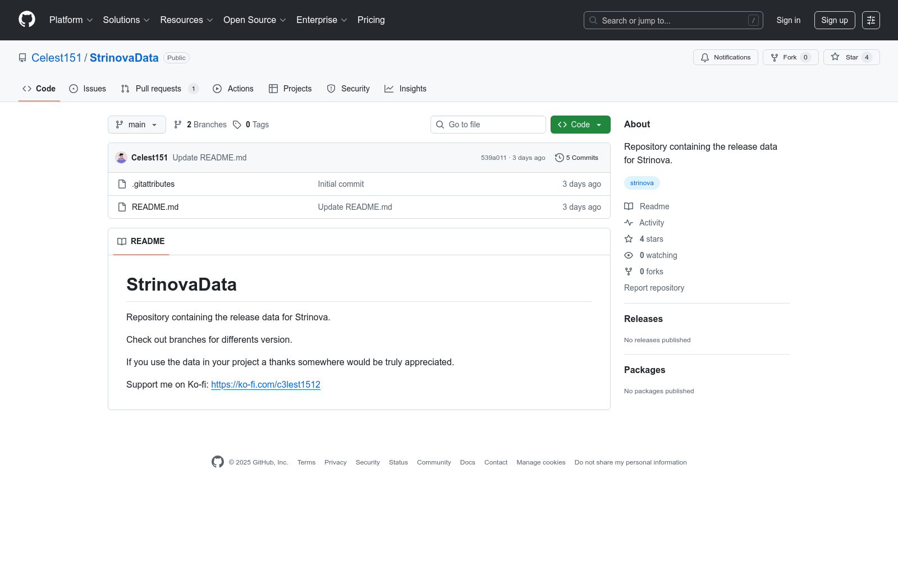Expand the Solutions menu
The height and width of the screenshot is (561, 898).
[x=126, y=20]
